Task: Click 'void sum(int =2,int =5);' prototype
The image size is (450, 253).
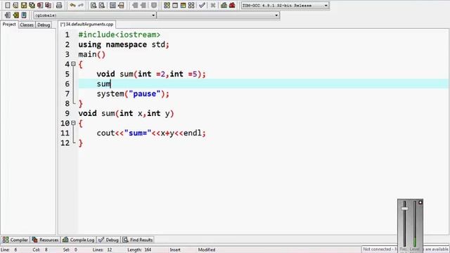Action: click(151, 74)
